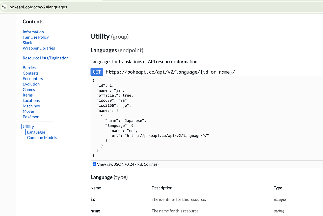
Task: Jump to the Moves group
Action: point(29,111)
